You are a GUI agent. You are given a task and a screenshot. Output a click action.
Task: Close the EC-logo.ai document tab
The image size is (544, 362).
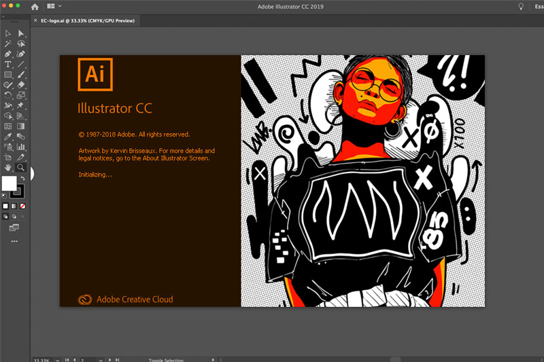[x=36, y=21]
